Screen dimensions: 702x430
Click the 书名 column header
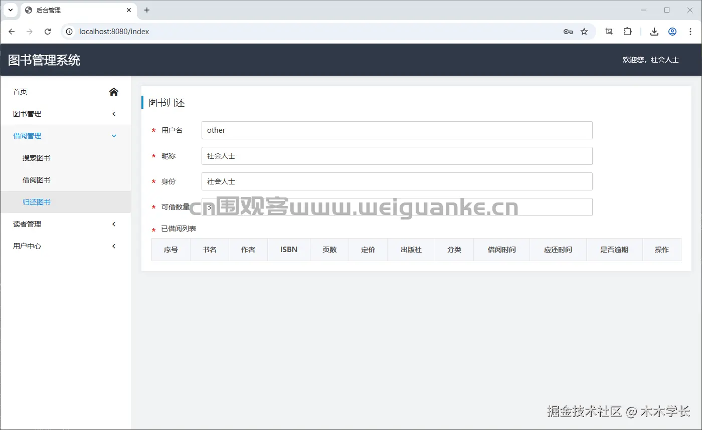click(x=210, y=250)
